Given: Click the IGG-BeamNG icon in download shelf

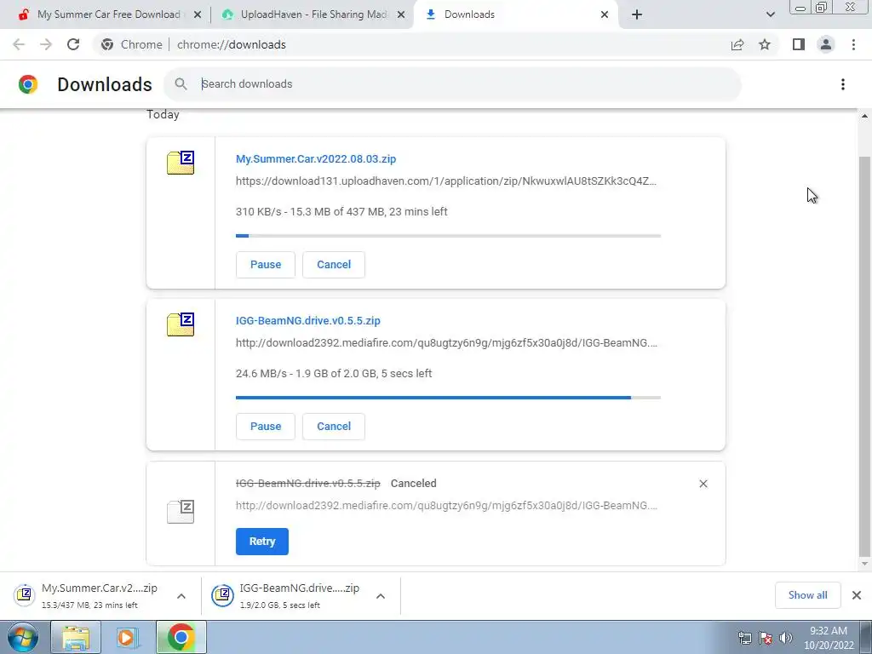Looking at the screenshot, I should click(222, 595).
